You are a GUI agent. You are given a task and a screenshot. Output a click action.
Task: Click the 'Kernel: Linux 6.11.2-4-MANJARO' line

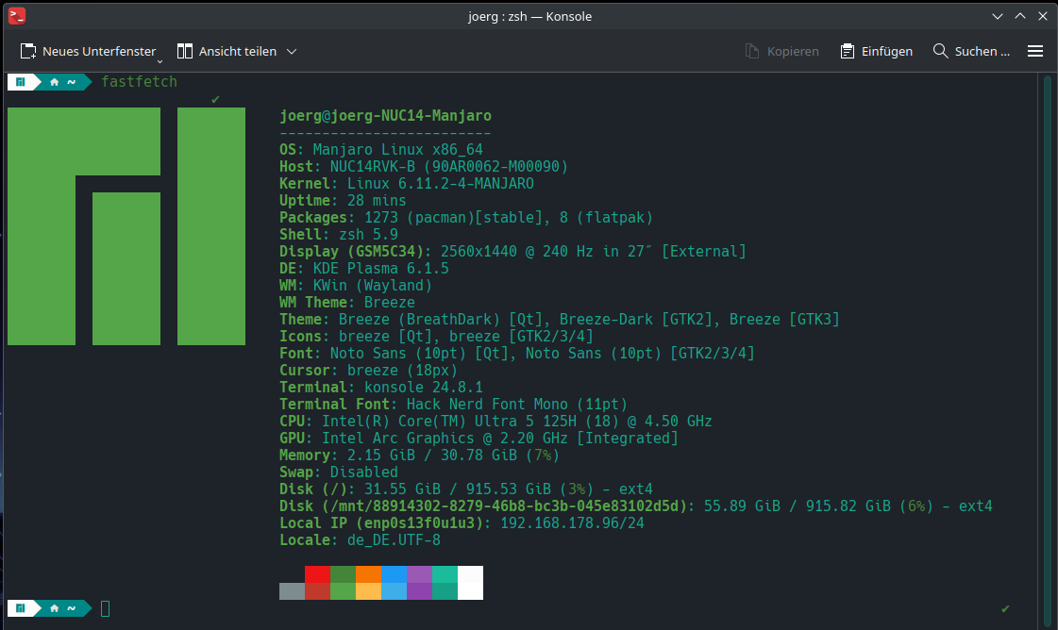(407, 184)
